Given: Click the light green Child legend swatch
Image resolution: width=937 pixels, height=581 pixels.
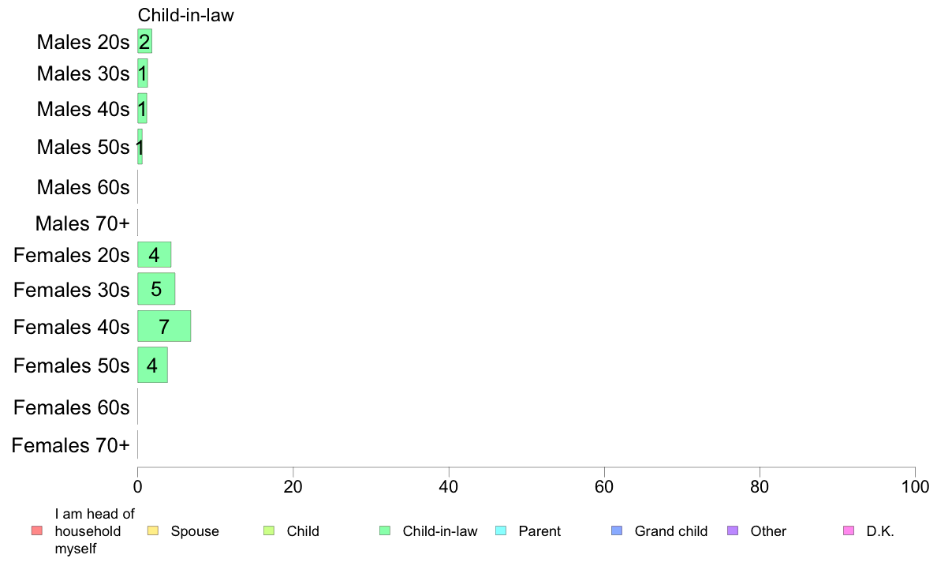Looking at the screenshot, I should tap(269, 530).
